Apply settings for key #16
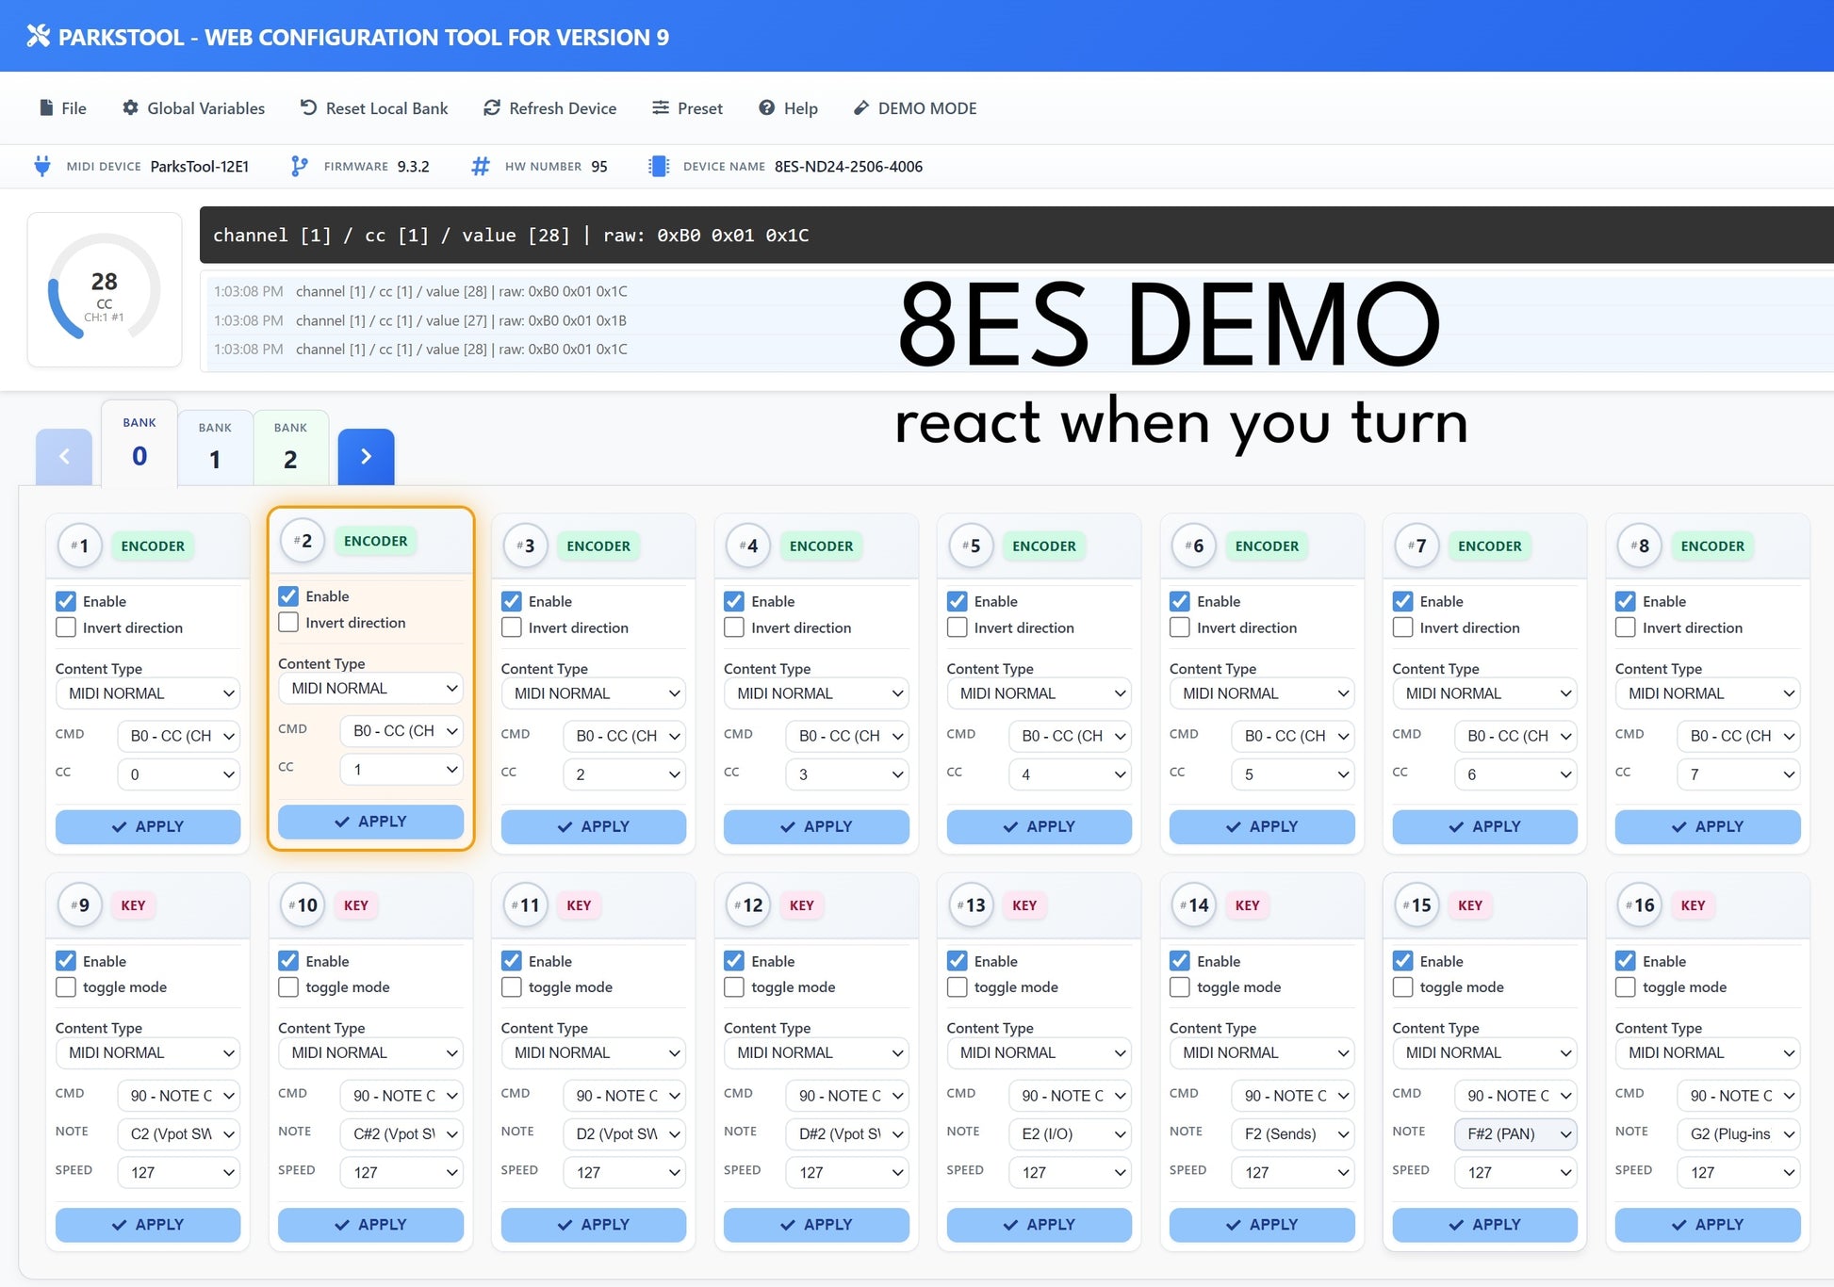Viewport: 1834px width, 1287px height. pyautogui.click(x=1707, y=1225)
